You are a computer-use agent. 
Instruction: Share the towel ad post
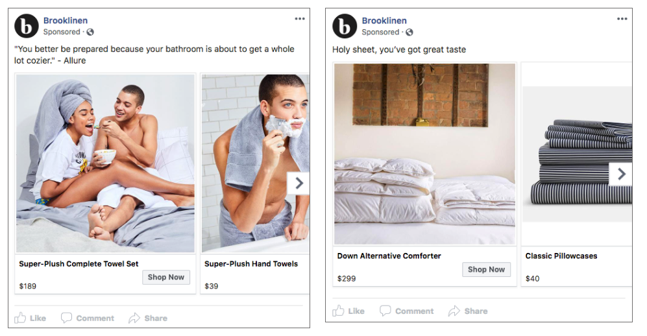click(x=148, y=318)
